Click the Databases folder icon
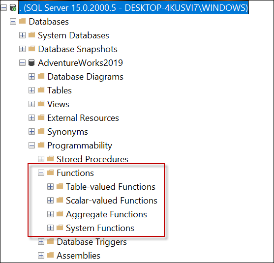This screenshot has height=263, width=274. (22, 21)
